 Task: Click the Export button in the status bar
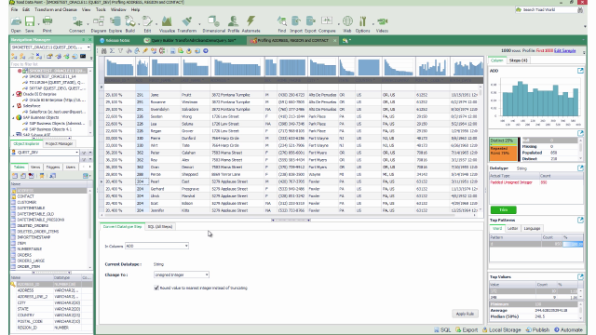click(x=467, y=329)
